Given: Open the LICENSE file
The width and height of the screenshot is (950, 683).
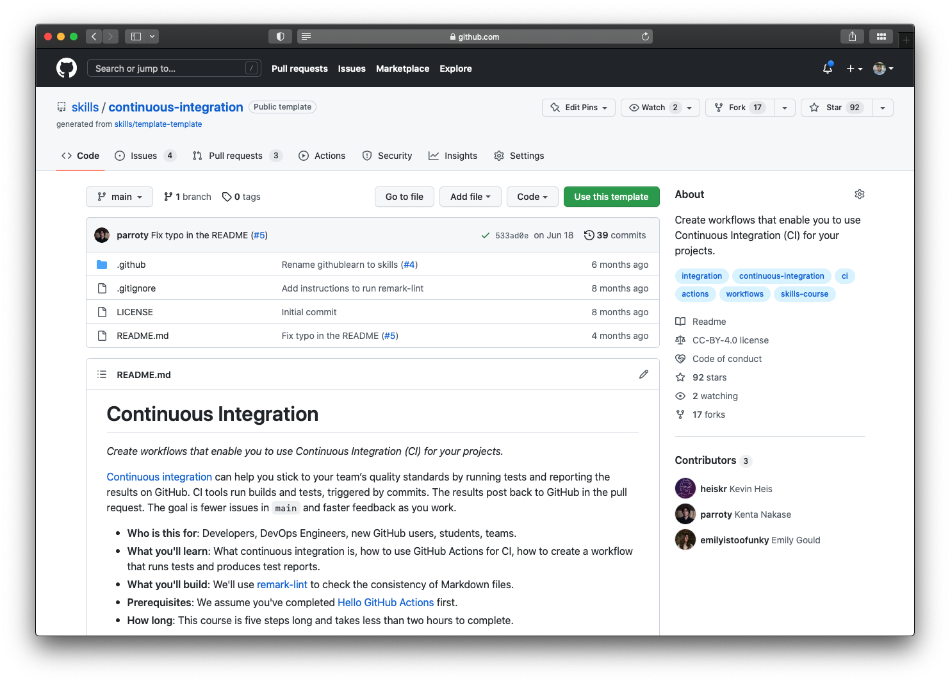Looking at the screenshot, I should pyautogui.click(x=135, y=312).
